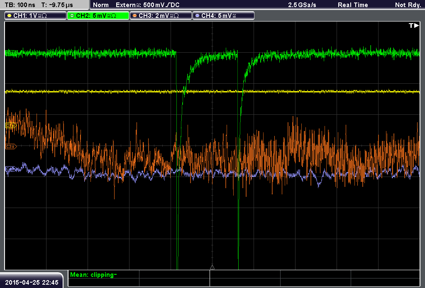Click the TB: 100 ns timebase readout

point(20,5)
